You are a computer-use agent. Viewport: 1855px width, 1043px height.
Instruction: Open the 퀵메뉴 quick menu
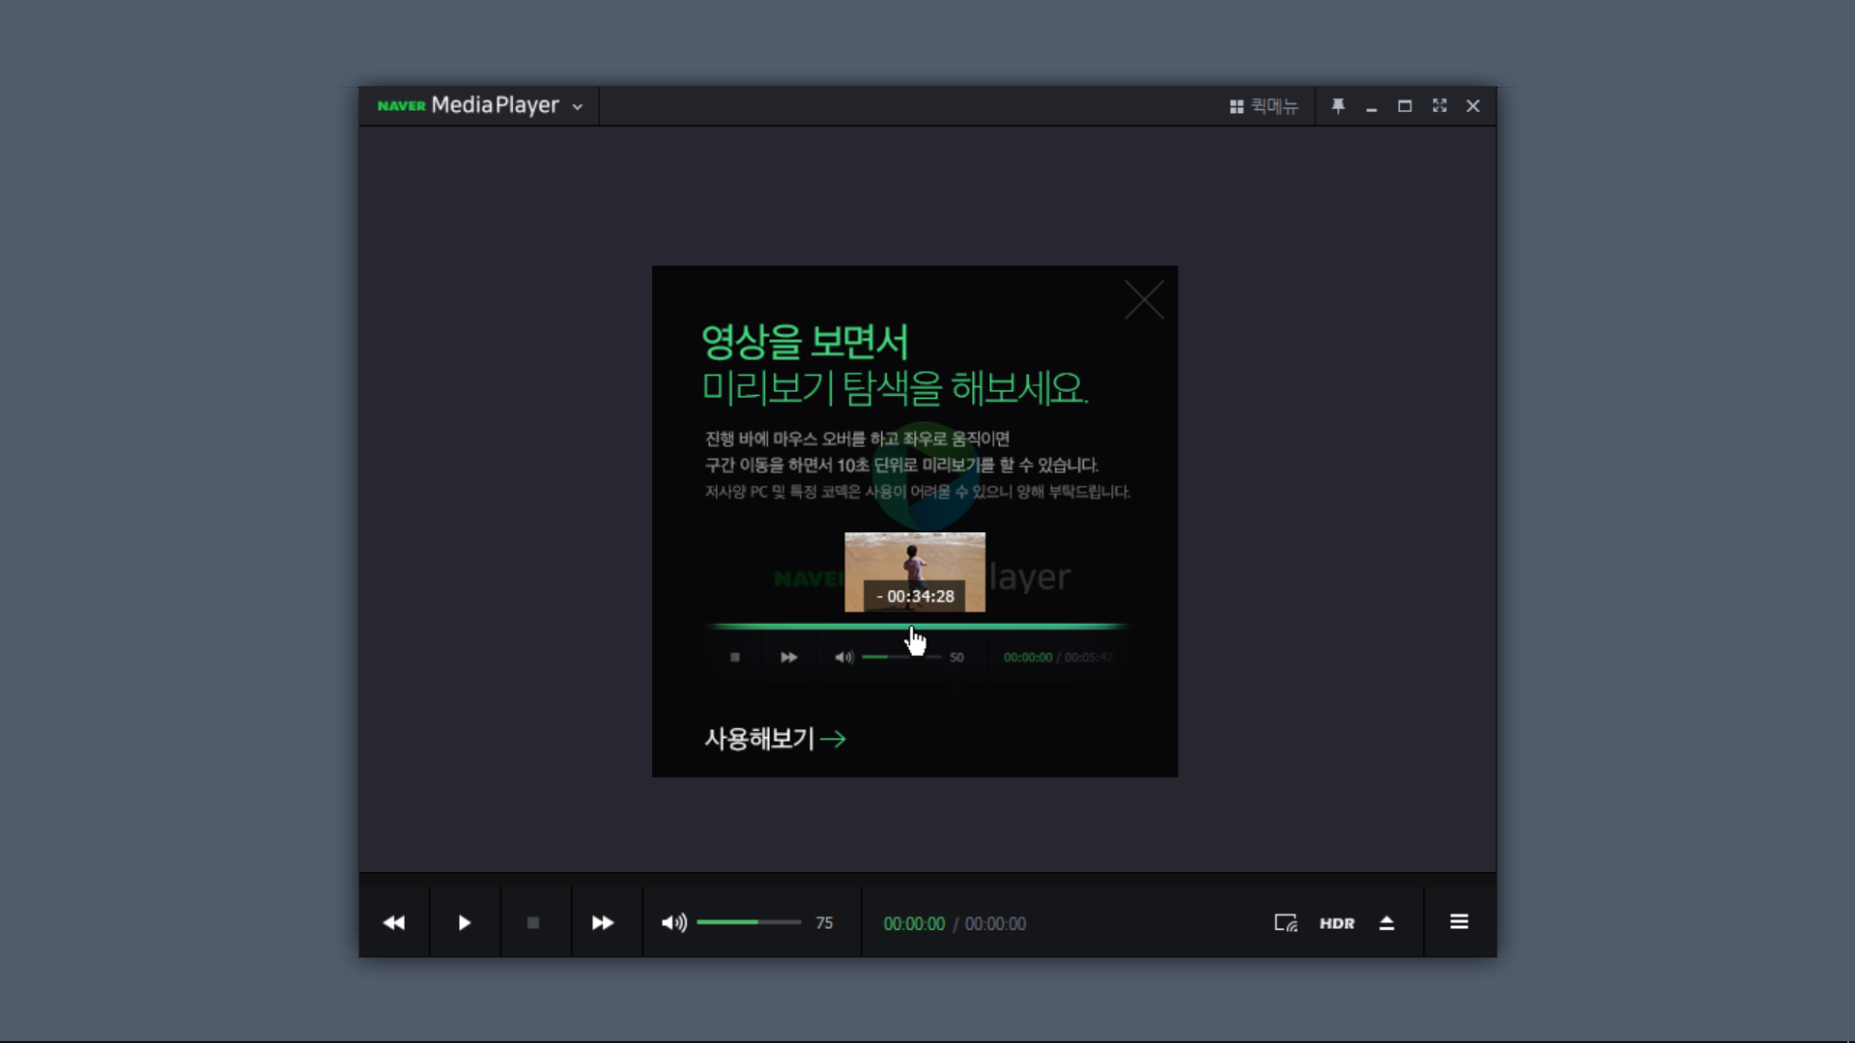point(1264,106)
